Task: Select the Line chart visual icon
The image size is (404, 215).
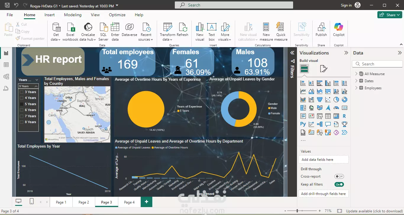Action: 303,91
